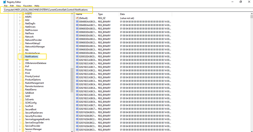Click the Print key folder icon
The width and height of the screenshot is (253, 132).
tap(22, 73)
